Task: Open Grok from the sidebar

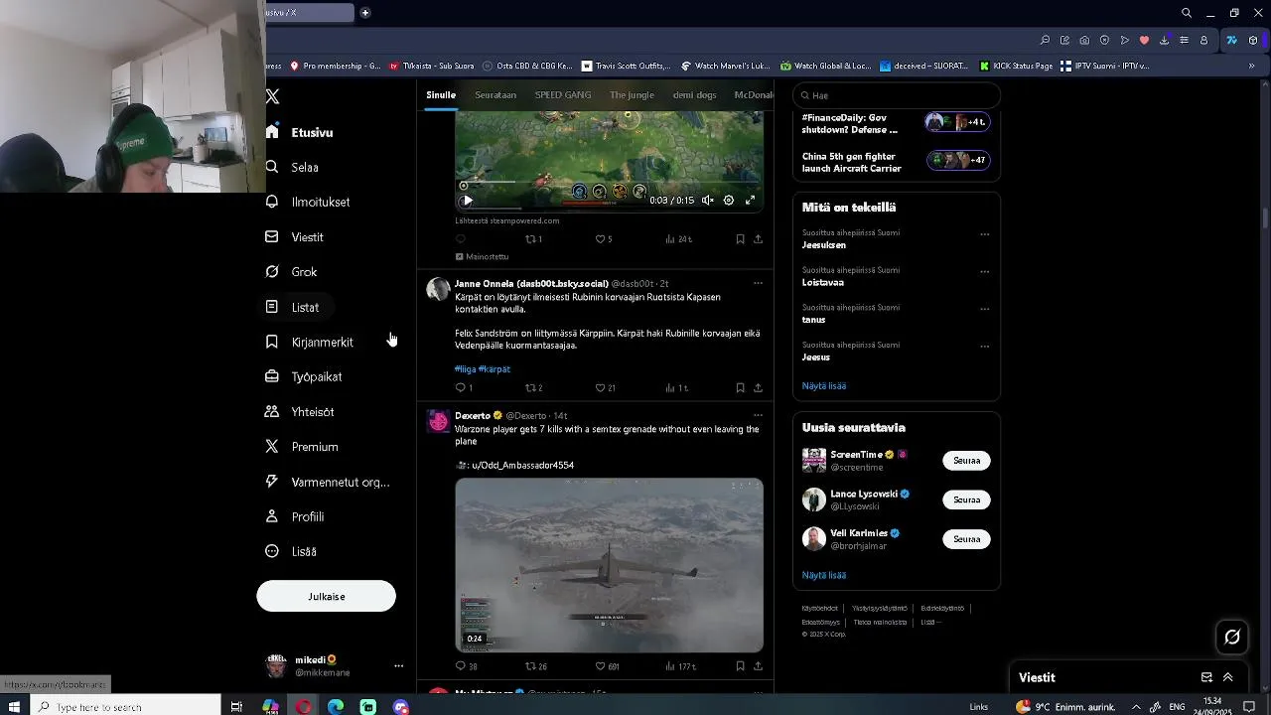Action: click(x=291, y=271)
